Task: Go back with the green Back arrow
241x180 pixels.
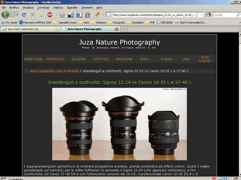Action: click(5, 15)
